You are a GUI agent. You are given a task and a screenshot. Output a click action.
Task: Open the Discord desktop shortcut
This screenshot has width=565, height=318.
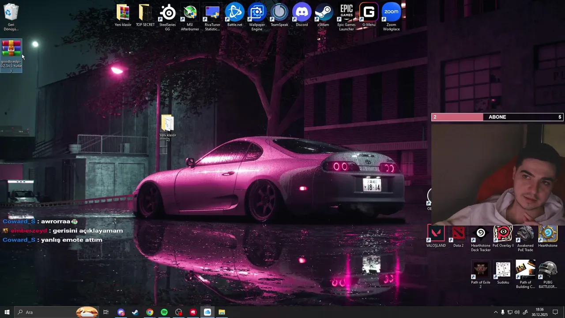pos(302,15)
